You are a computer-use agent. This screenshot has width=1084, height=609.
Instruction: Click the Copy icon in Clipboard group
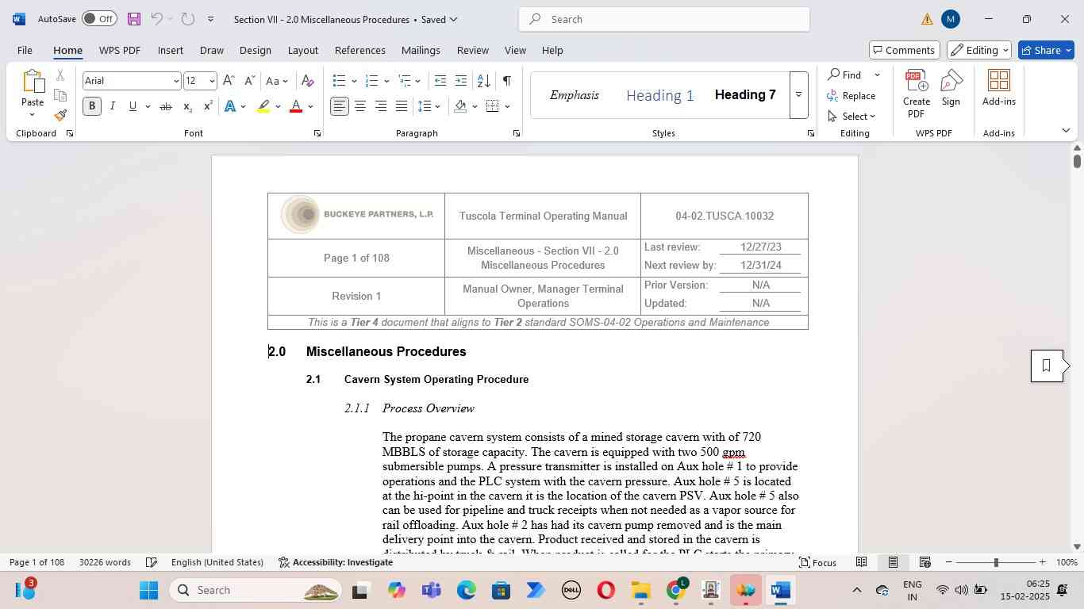tap(60, 95)
